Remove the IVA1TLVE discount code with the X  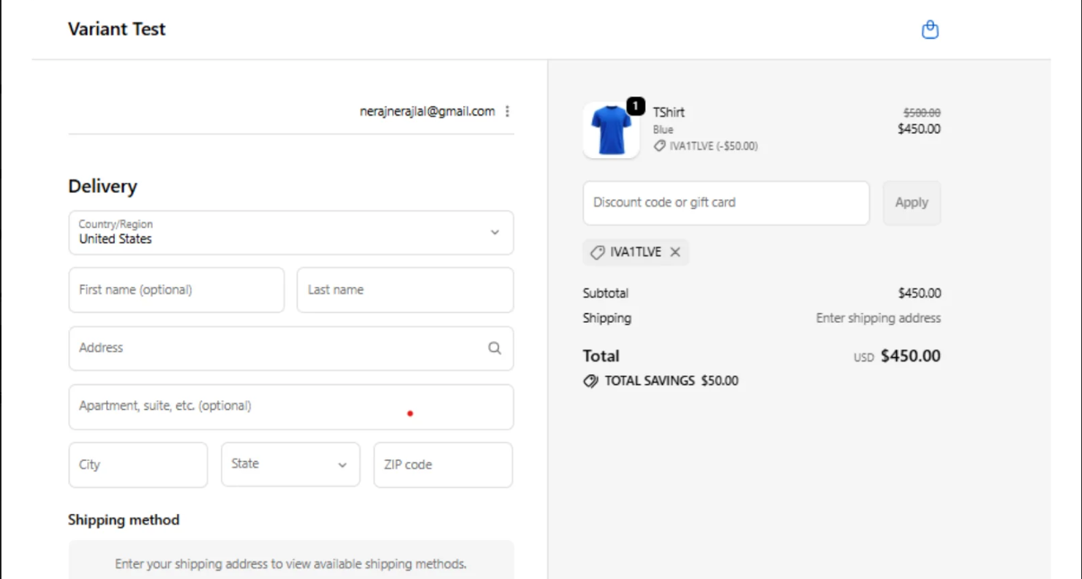(675, 252)
